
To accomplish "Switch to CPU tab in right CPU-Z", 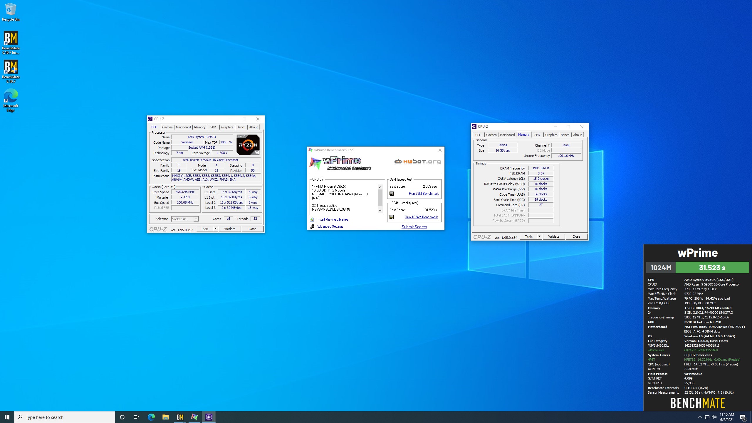I will [479, 135].
